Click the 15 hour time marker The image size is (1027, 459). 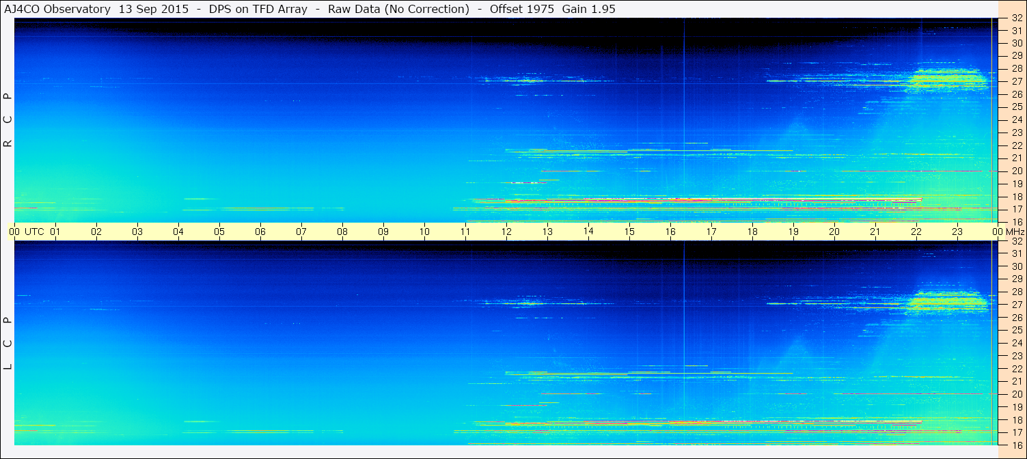pos(629,232)
